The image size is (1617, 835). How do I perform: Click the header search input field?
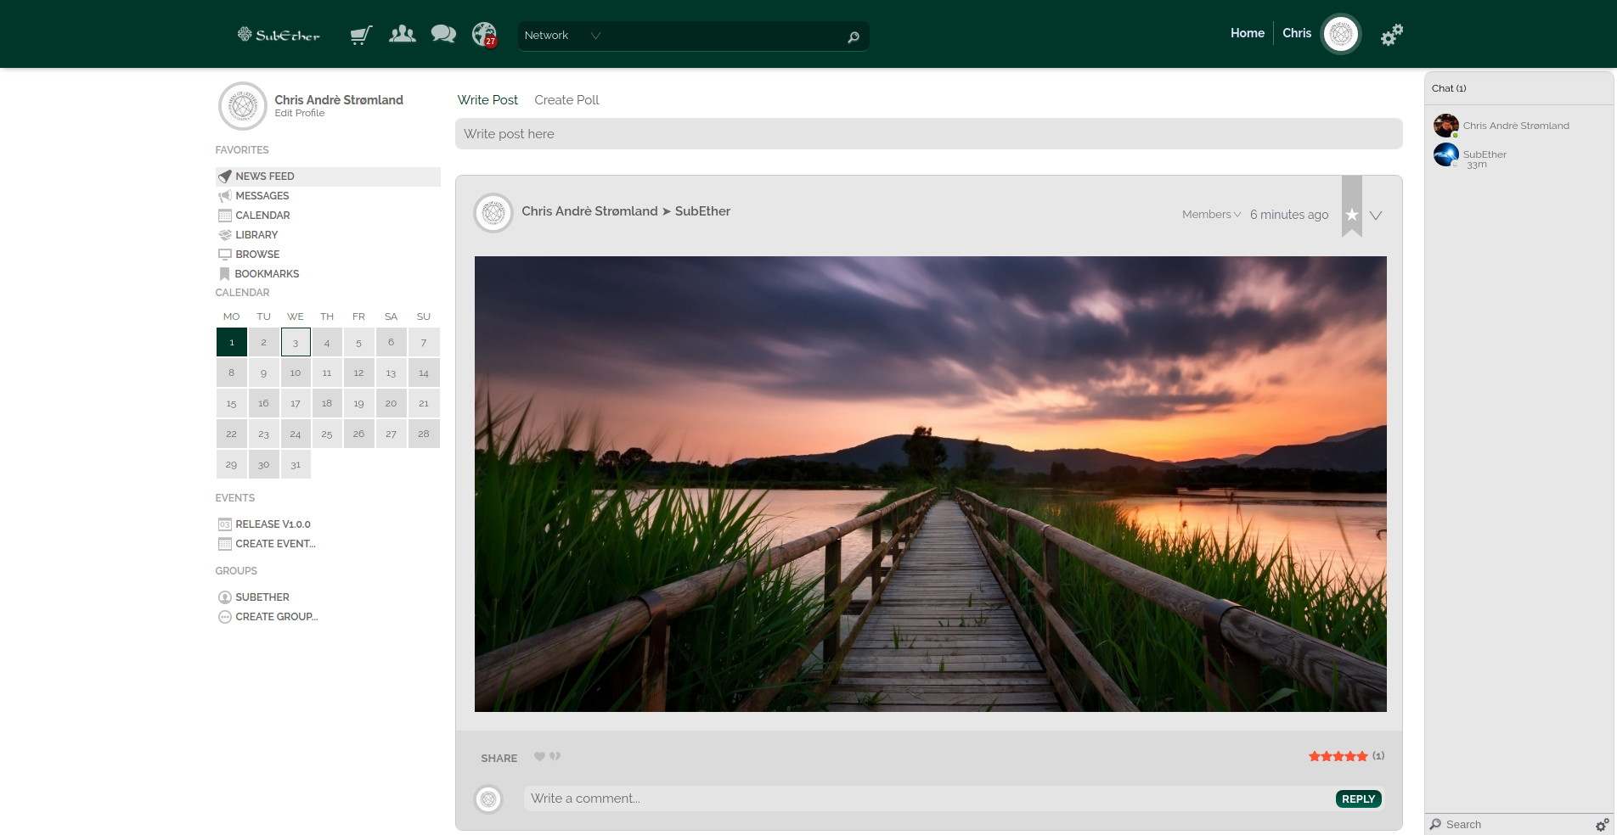(x=726, y=36)
